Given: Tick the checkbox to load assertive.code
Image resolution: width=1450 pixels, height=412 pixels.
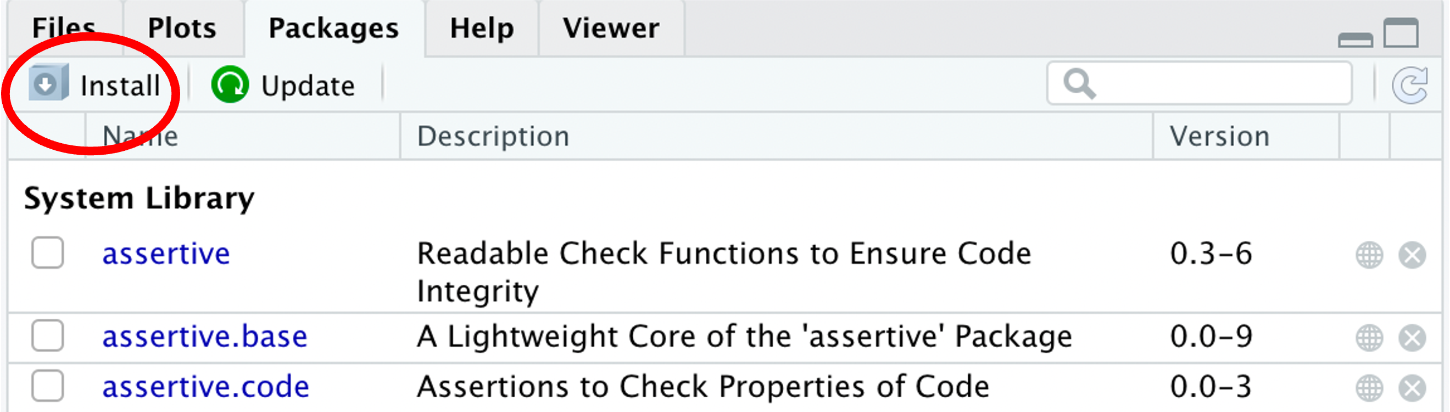Looking at the screenshot, I should coord(47,386).
